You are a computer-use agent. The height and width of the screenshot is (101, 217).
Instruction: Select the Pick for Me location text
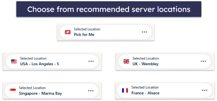coord(84,35)
